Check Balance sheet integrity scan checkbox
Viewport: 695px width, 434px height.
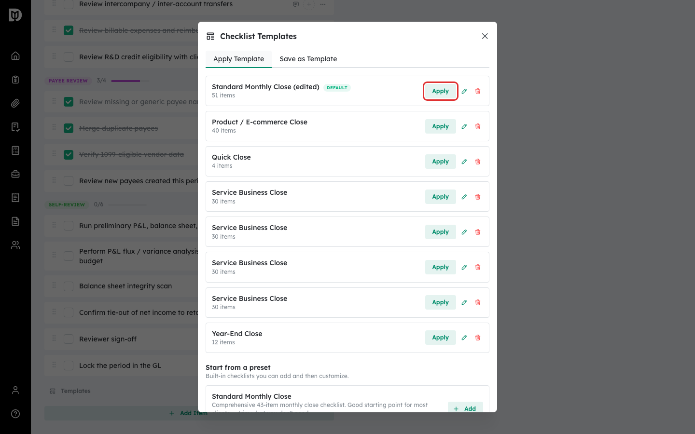pyautogui.click(x=69, y=286)
